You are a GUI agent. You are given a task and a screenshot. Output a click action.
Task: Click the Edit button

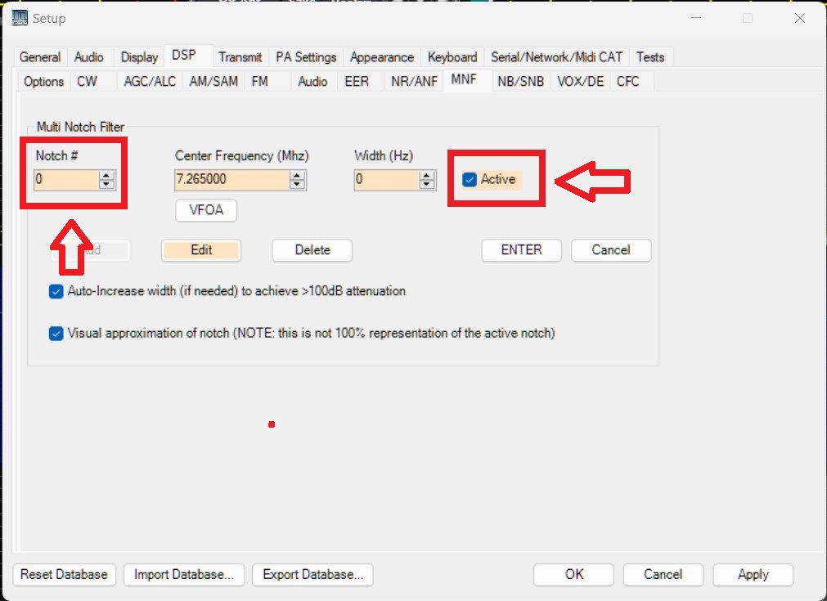click(x=201, y=250)
